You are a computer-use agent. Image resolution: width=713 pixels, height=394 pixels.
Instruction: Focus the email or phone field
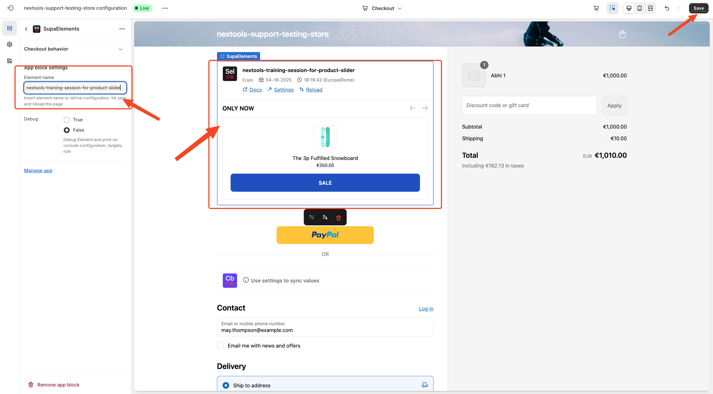tap(325, 327)
